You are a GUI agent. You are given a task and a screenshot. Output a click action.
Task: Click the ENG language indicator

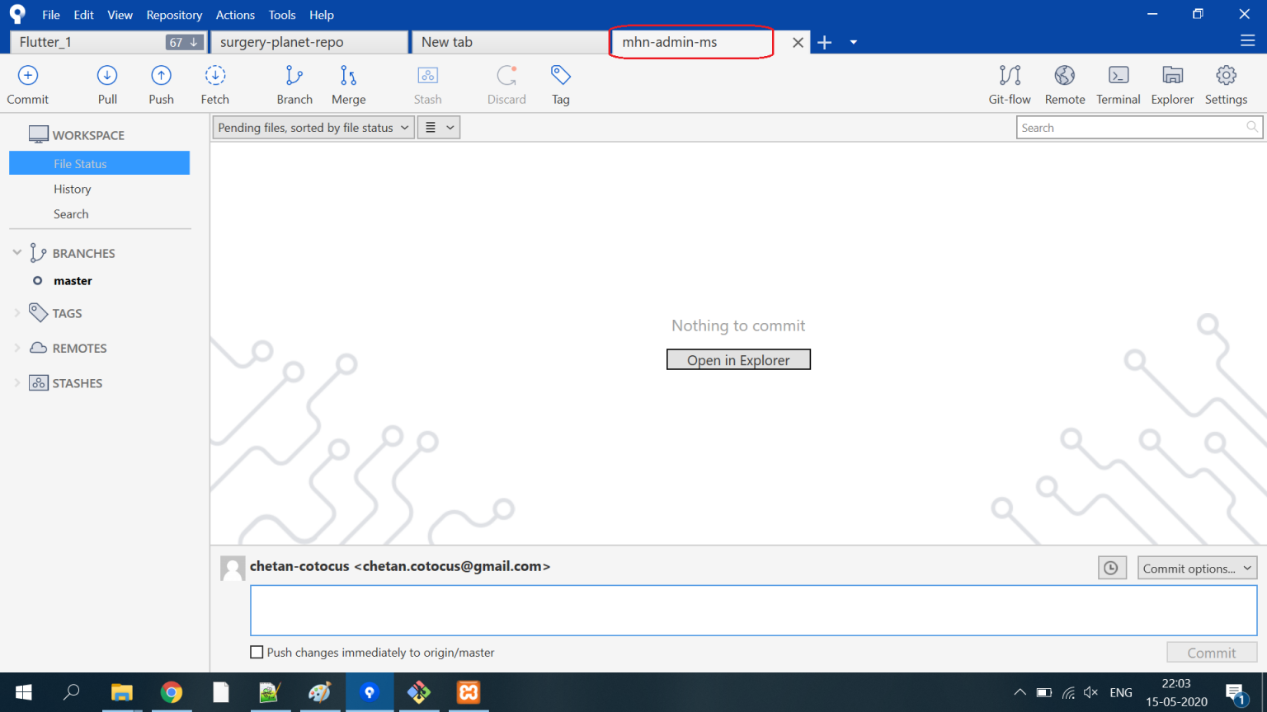pos(1121,692)
